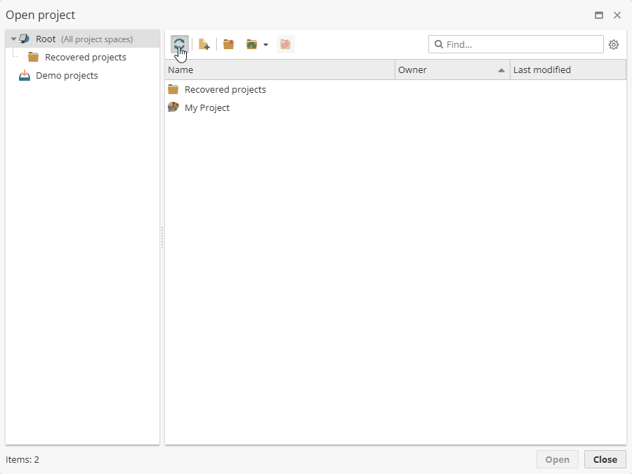Viewport: 632px width, 474px height.
Task: Click the Root project space icon
Action: 24,39
